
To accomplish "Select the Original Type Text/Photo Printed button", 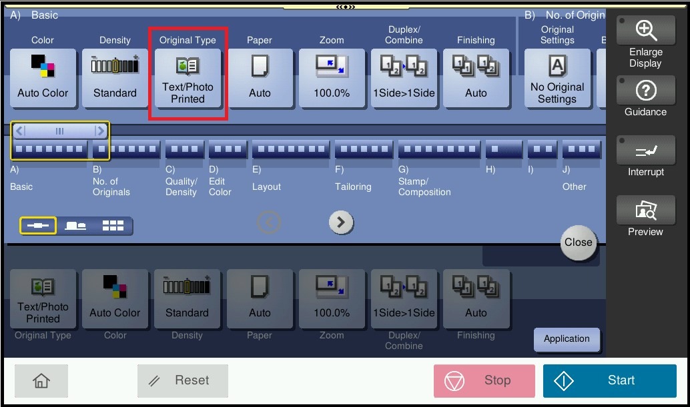I will (x=188, y=79).
